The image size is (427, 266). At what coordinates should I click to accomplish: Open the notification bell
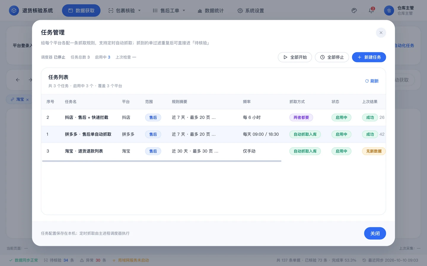371,11
